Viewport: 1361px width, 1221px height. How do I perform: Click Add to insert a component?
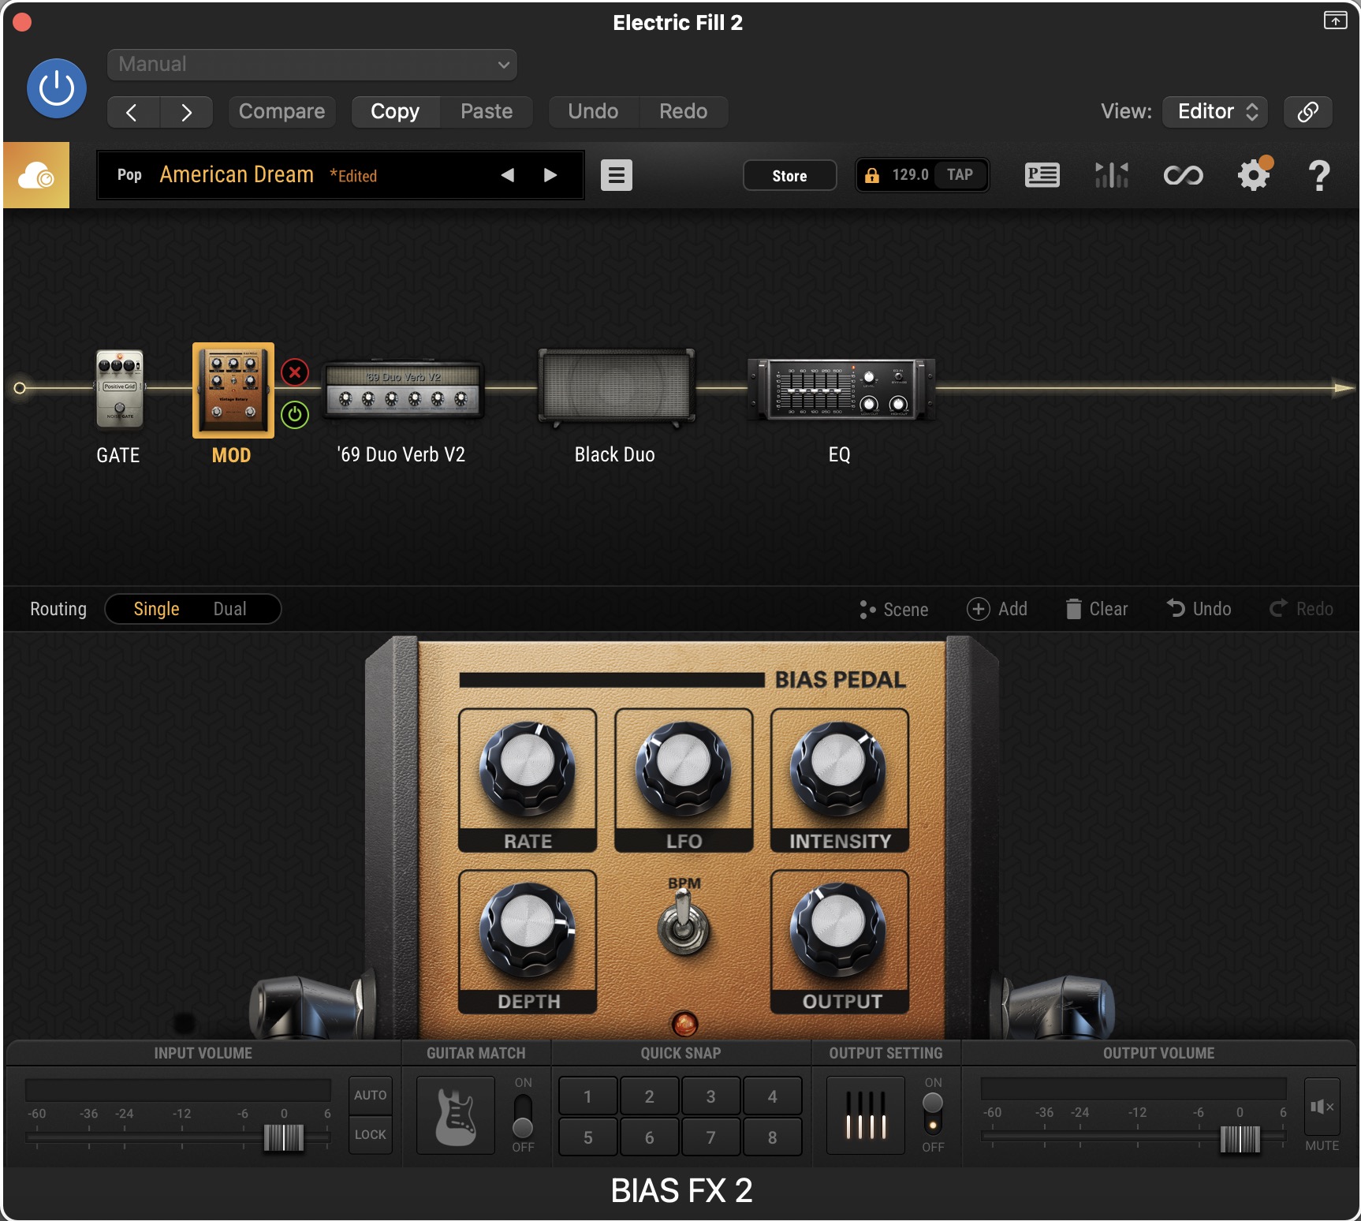[997, 609]
